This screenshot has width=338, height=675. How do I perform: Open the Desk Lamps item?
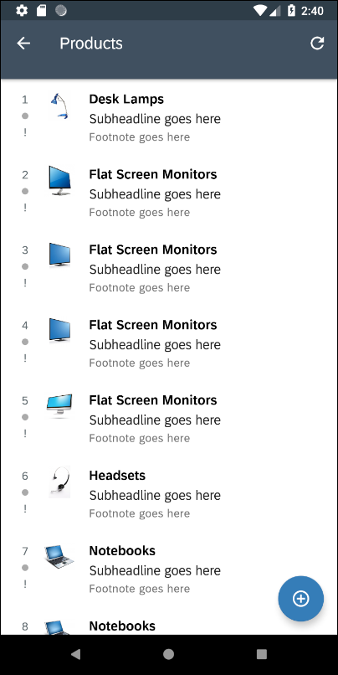tap(168, 117)
